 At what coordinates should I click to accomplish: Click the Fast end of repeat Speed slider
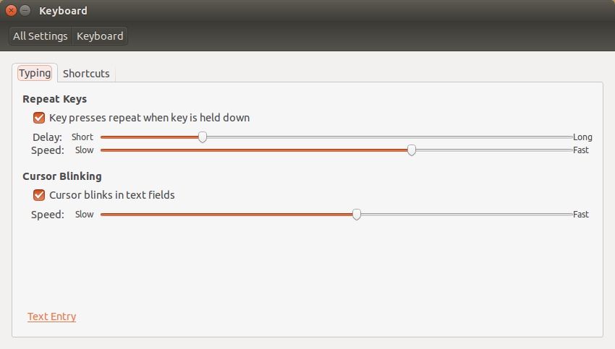click(x=581, y=150)
